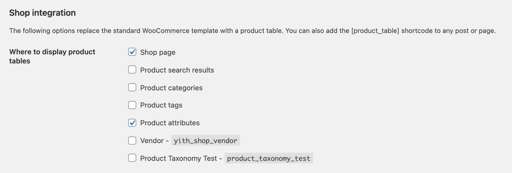Click the product_taxonomy_test code snippet
Screen dimensions: 512x173
tap(269, 158)
